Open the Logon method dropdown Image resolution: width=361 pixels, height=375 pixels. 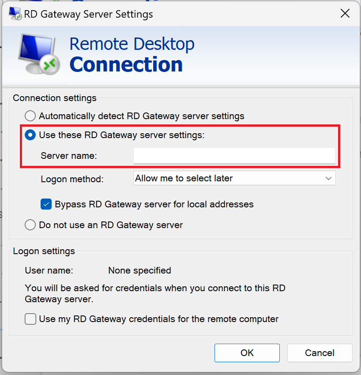(234, 178)
